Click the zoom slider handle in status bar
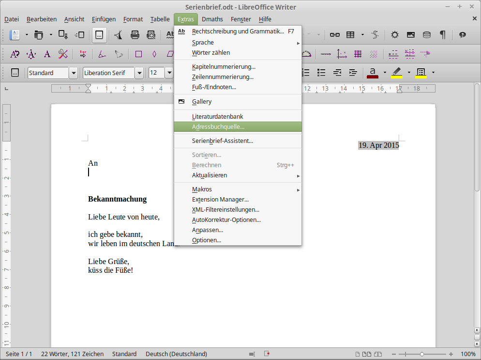 pyautogui.click(x=422, y=354)
